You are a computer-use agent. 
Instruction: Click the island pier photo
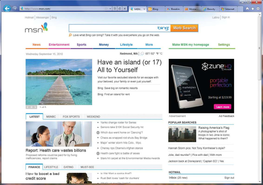coord(59,82)
